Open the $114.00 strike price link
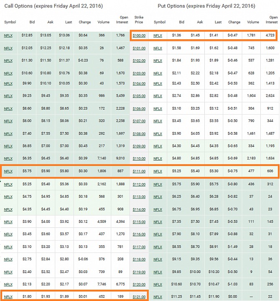The image size is (280, 301). tap(139, 209)
